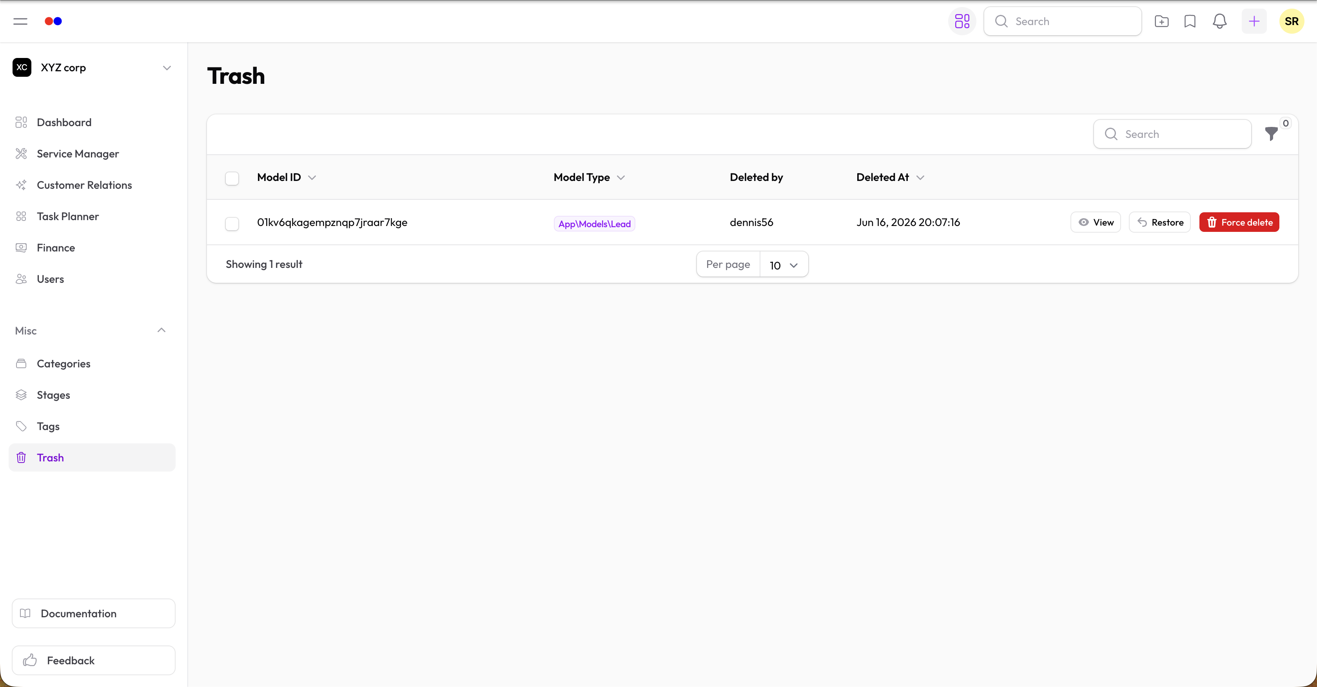Click the Trash bin icon in the sidebar
1317x687 pixels.
pos(21,457)
